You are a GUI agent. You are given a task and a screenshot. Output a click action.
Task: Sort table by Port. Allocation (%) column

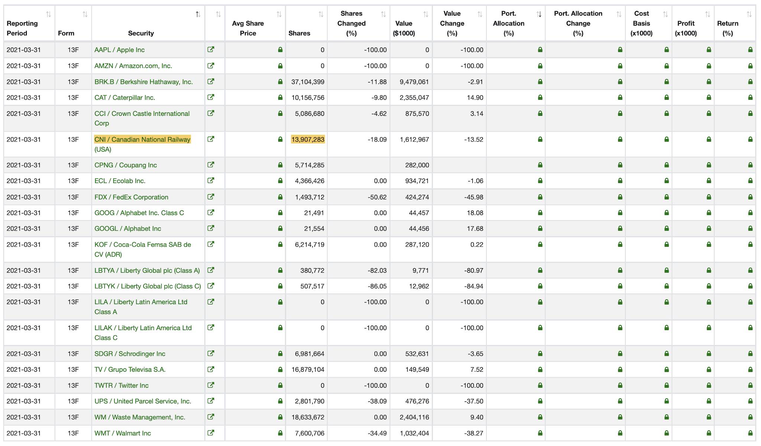click(x=539, y=14)
